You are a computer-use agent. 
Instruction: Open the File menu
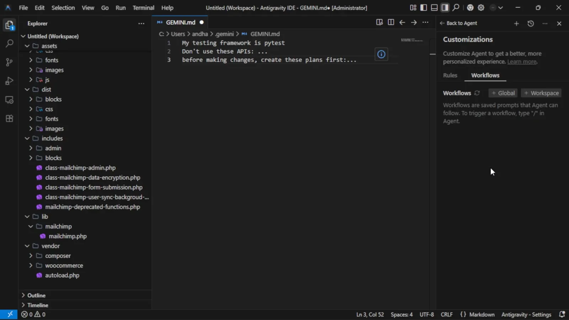[23, 7]
